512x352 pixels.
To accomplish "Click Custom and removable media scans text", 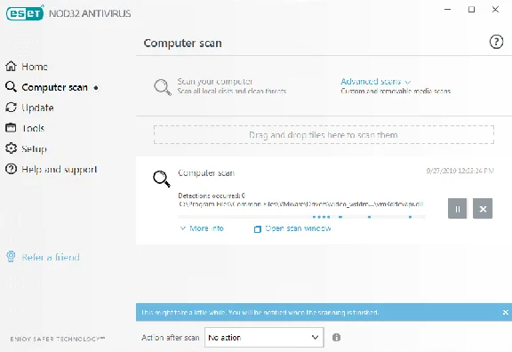I will click(x=396, y=91).
